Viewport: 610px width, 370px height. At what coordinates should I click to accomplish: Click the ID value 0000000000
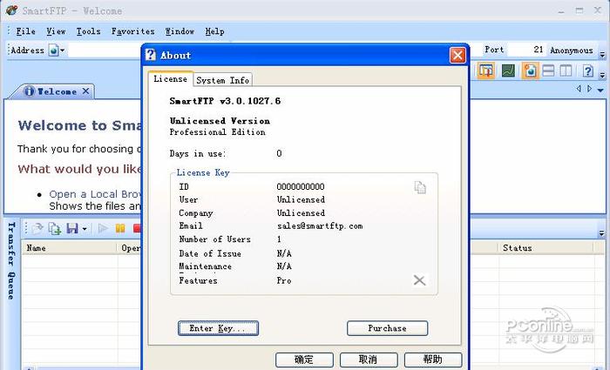(x=301, y=186)
